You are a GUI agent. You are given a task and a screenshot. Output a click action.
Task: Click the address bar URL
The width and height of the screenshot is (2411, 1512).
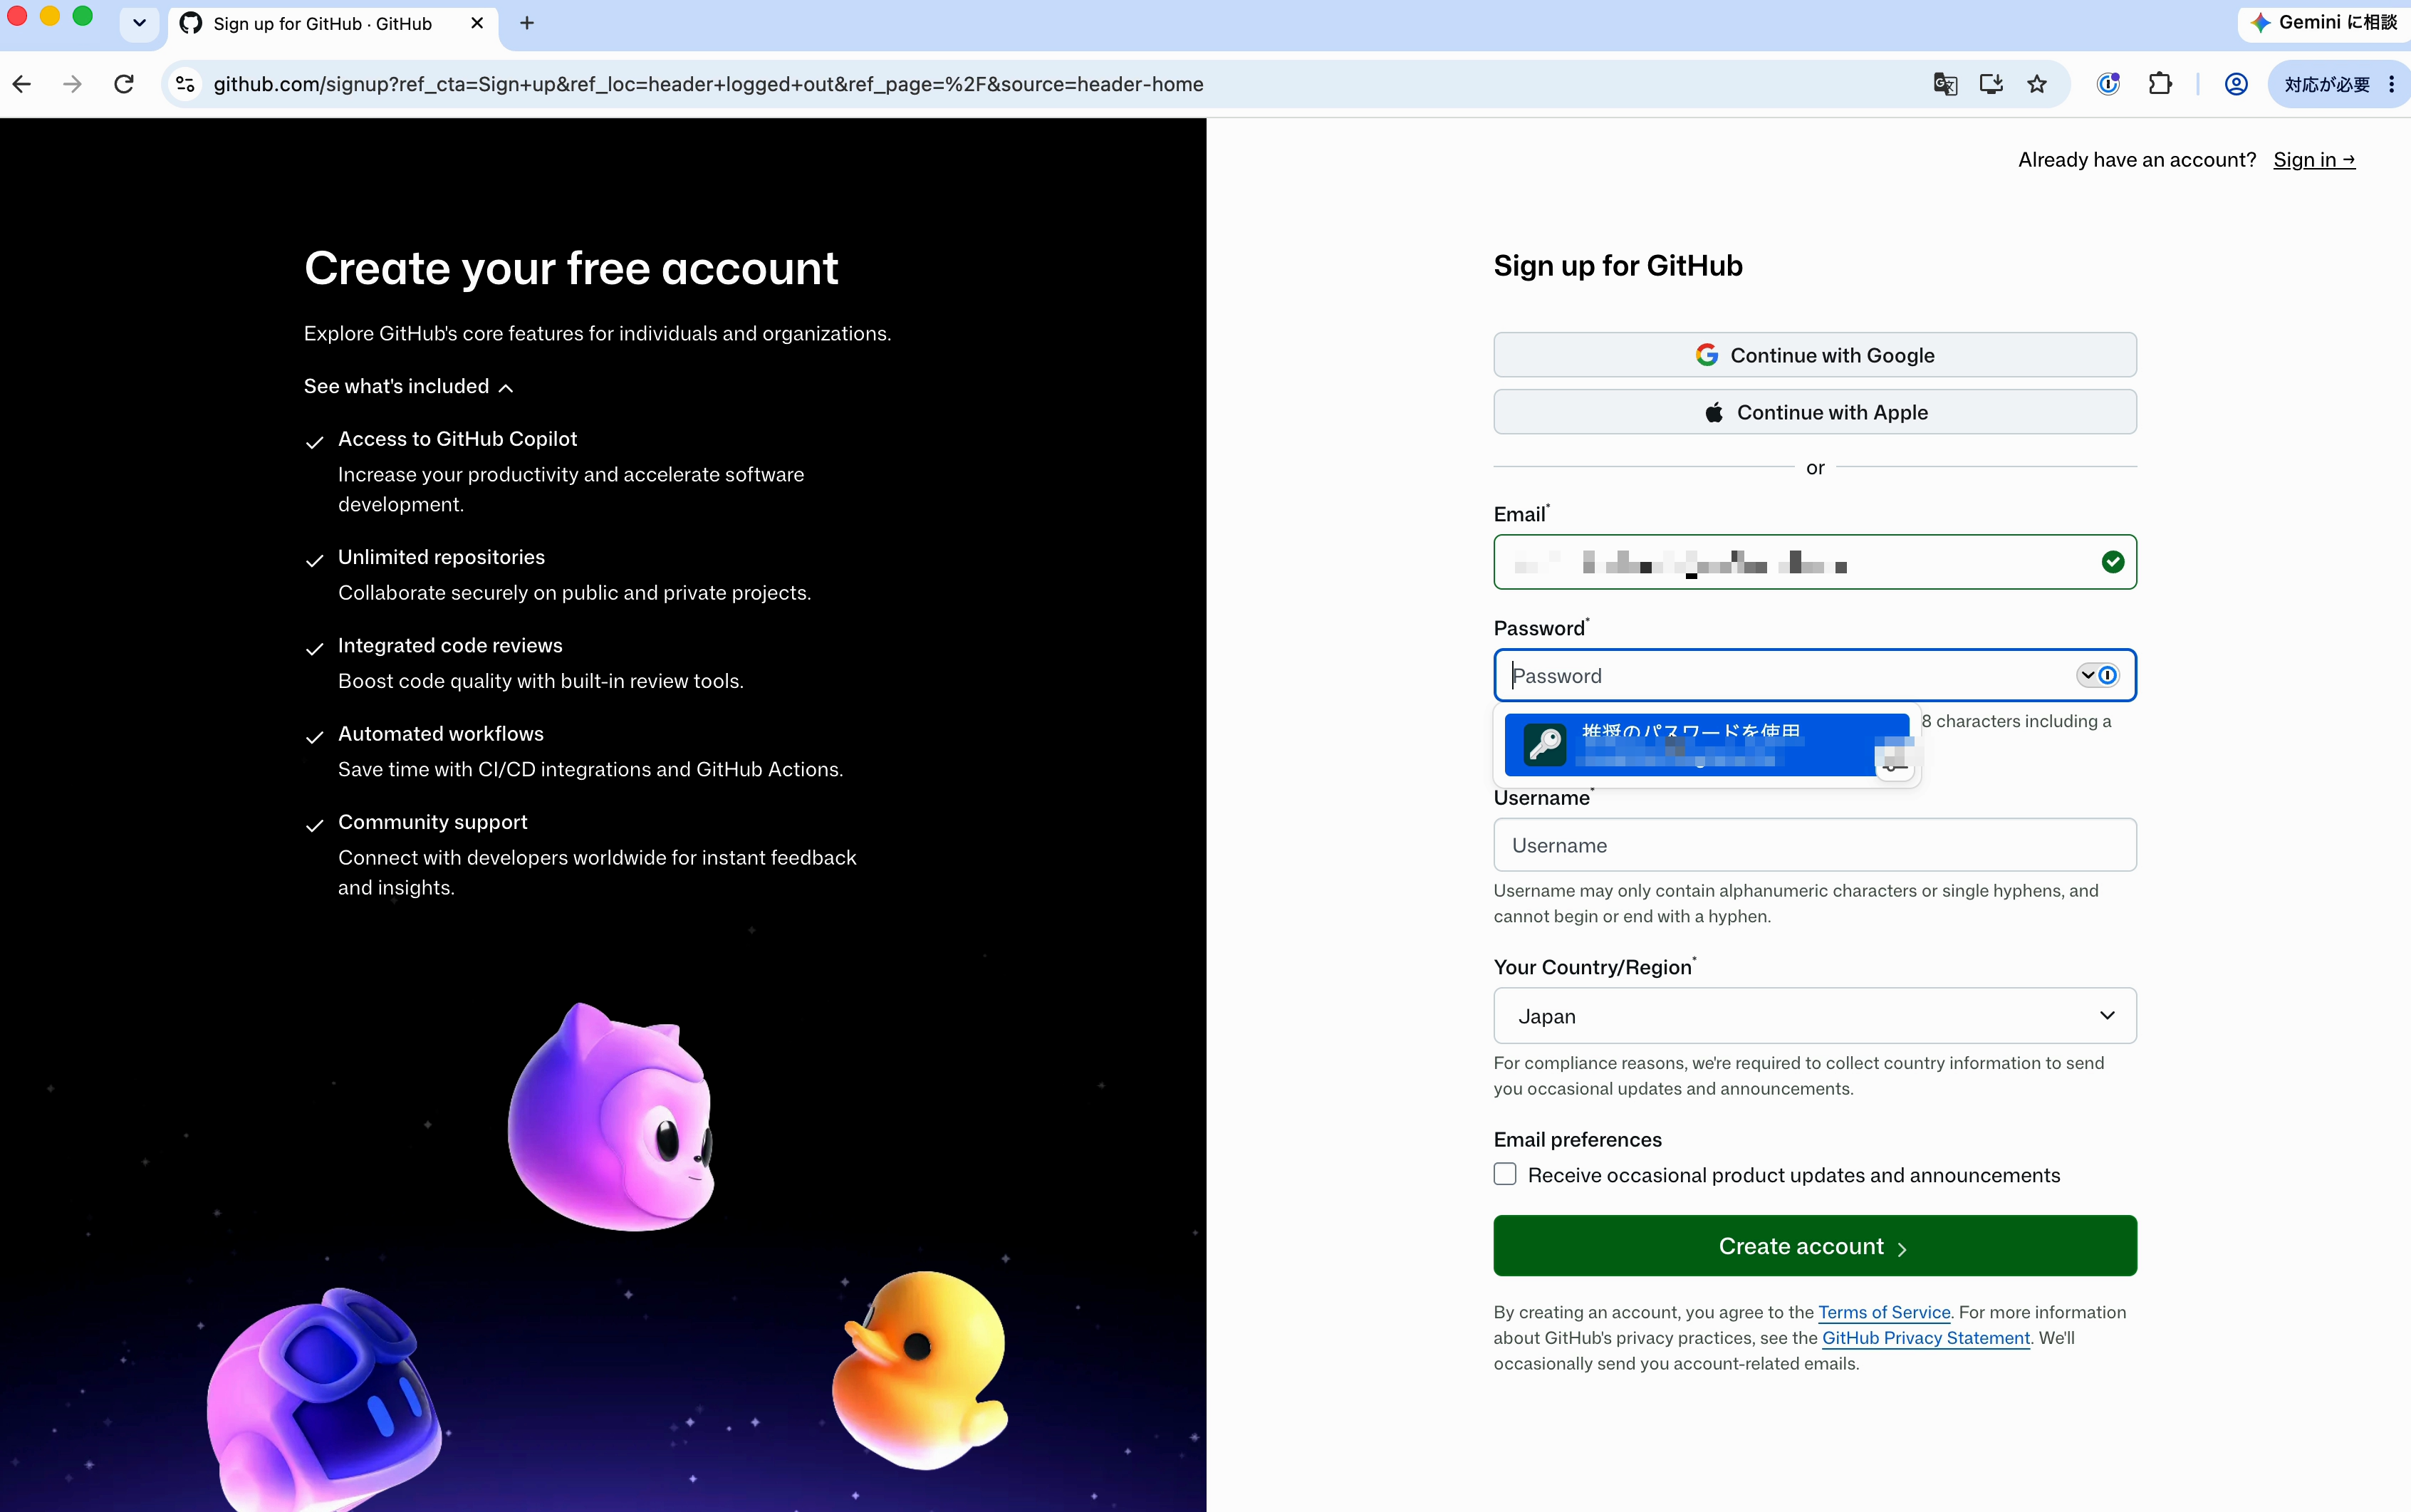708,84
